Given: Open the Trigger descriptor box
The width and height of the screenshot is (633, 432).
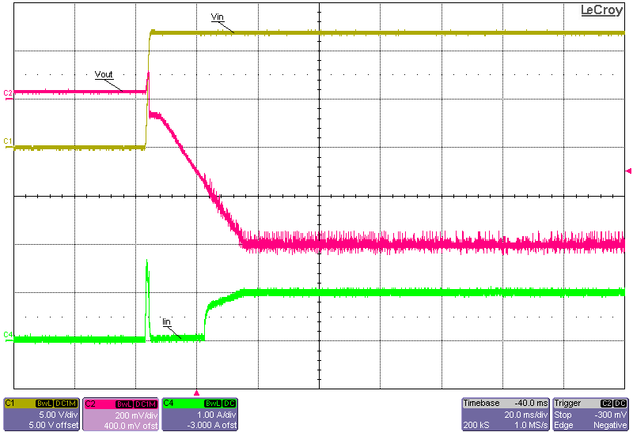Looking at the screenshot, I should (590, 415).
